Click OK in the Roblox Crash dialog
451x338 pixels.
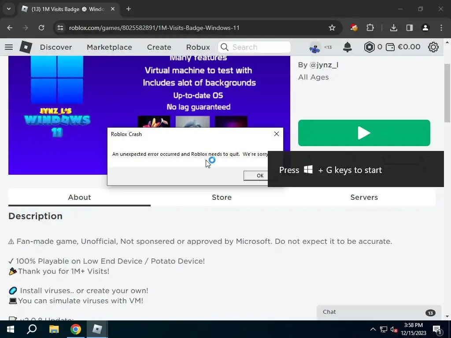(256, 176)
